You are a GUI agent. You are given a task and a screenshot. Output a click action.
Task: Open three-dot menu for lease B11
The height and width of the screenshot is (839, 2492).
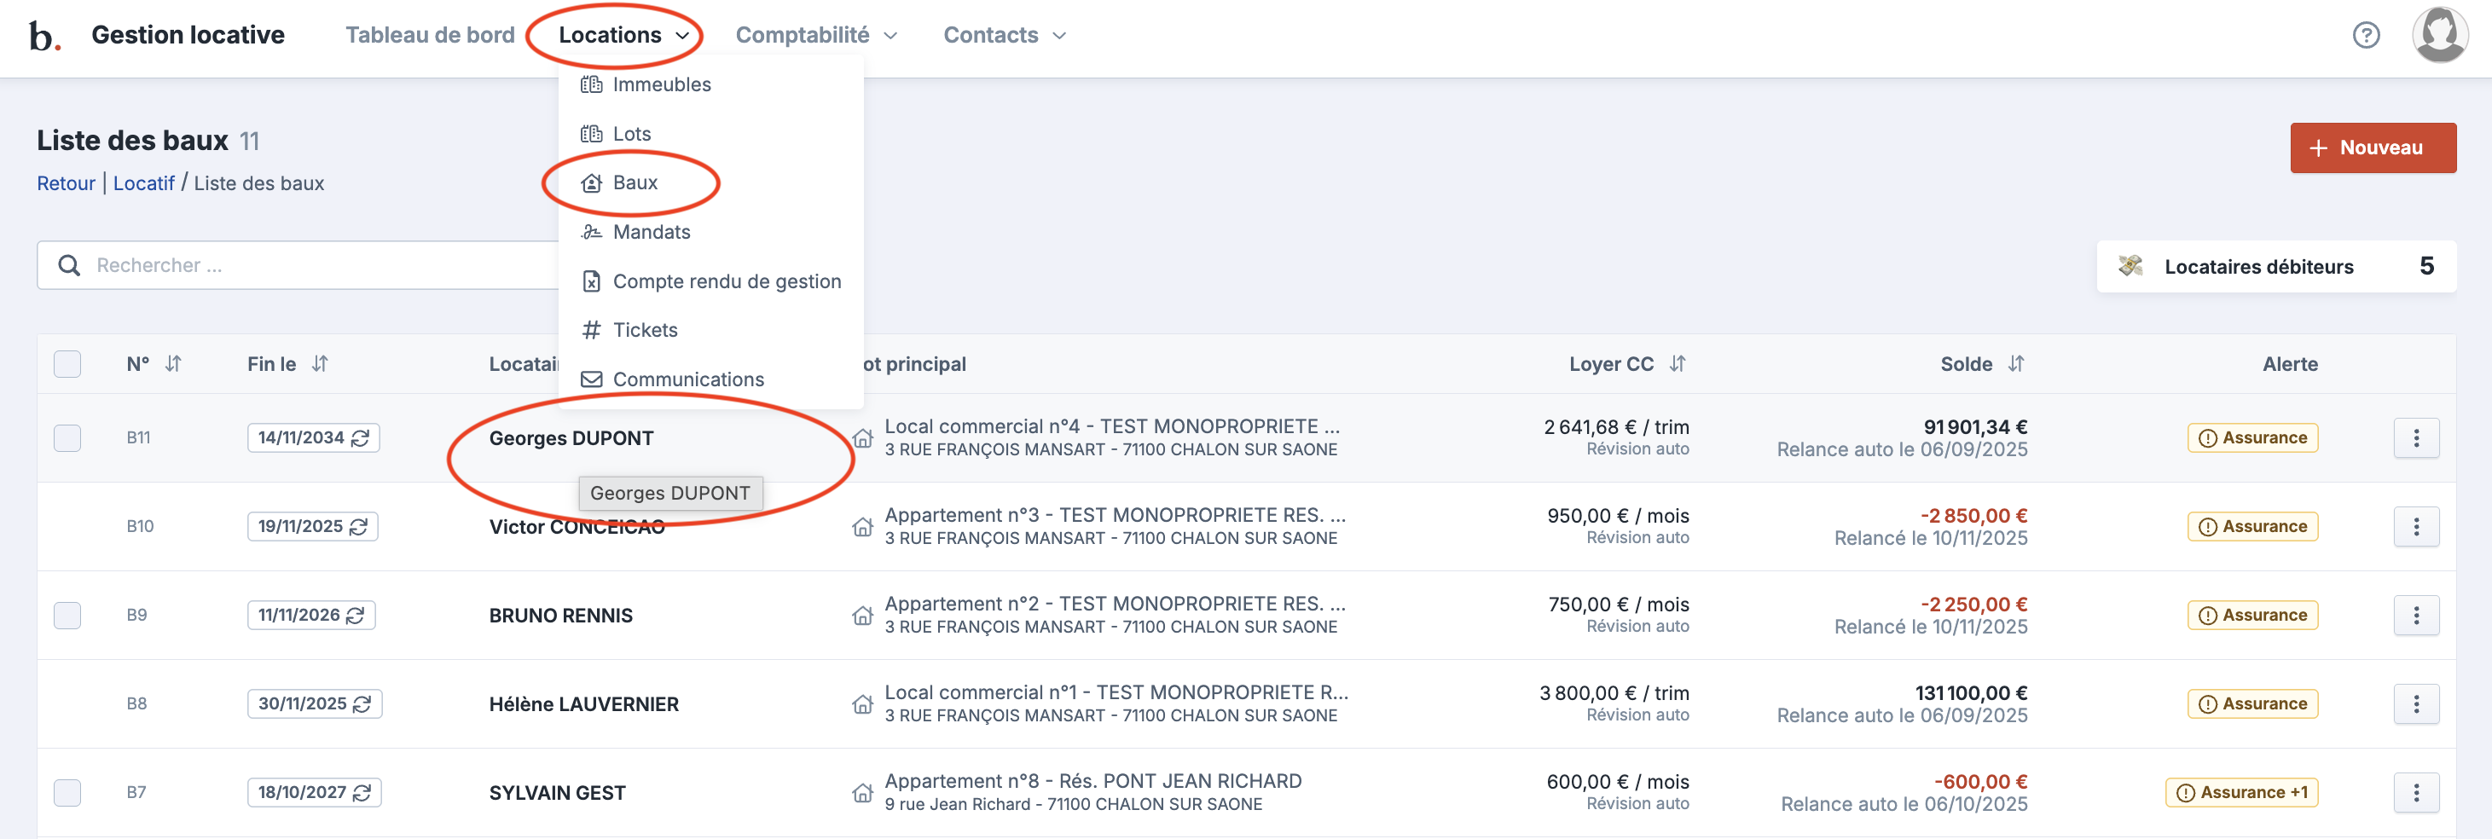pos(2415,437)
